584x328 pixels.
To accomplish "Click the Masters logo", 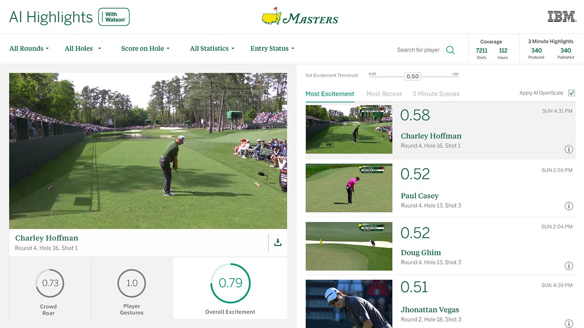I will [300, 17].
